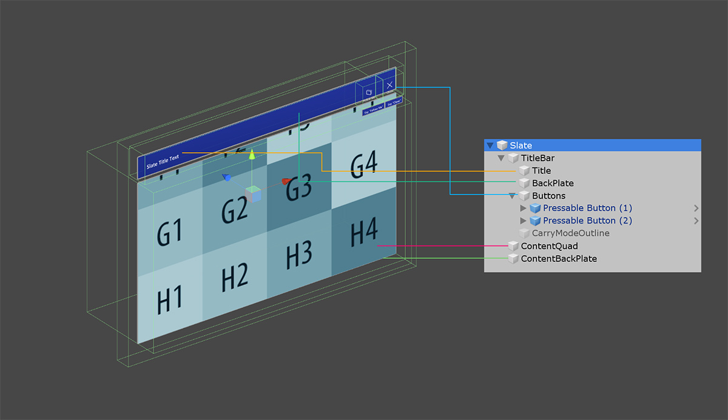Expand Pressable Button (1) children
Image resolution: width=728 pixels, height=420 pixels.
tap(524, 208)
